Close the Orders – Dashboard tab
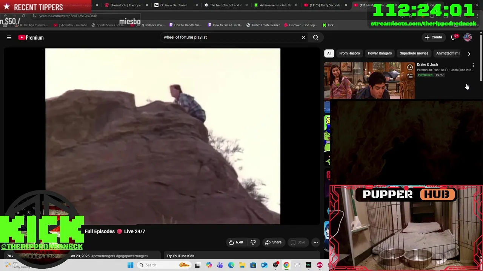This screenshot has width=483, height=271. coord(197,5)
